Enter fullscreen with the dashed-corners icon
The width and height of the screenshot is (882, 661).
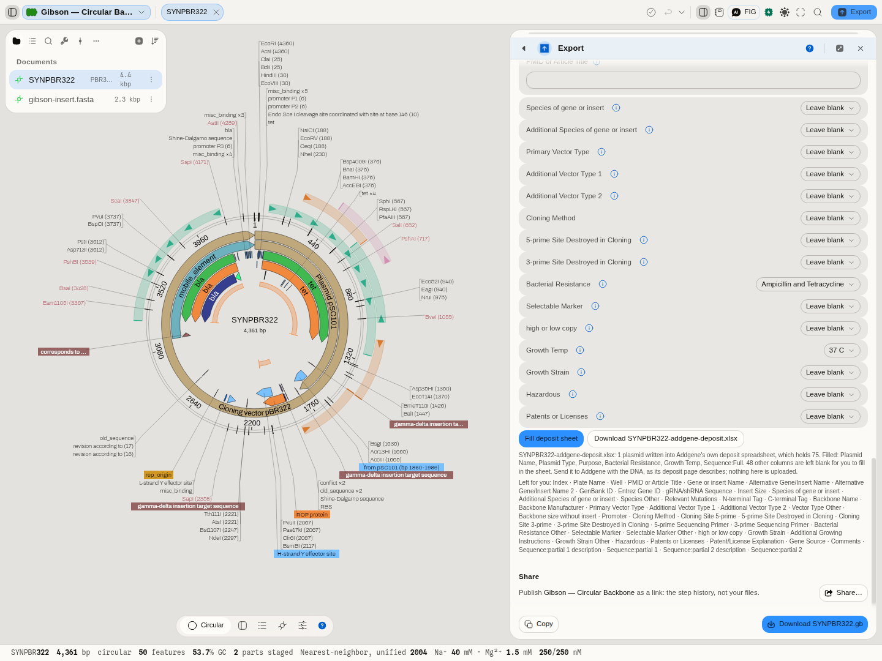801,12
